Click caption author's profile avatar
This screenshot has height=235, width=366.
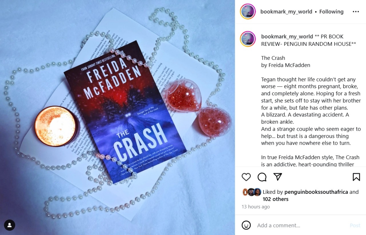pyautogui.click(x=248, y=39)
